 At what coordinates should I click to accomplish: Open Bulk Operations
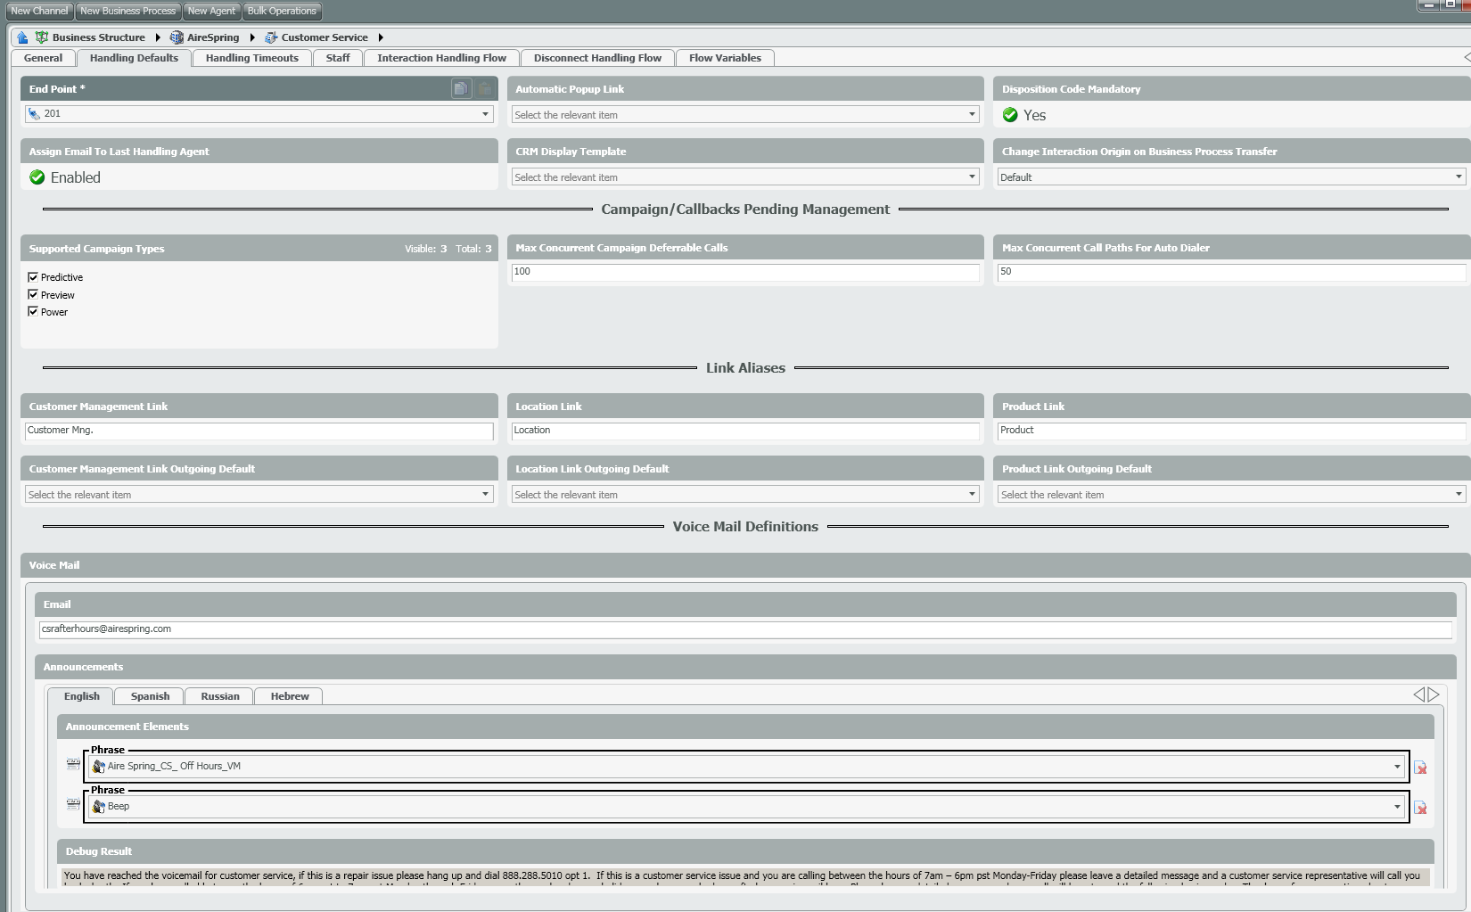[282, 11]
